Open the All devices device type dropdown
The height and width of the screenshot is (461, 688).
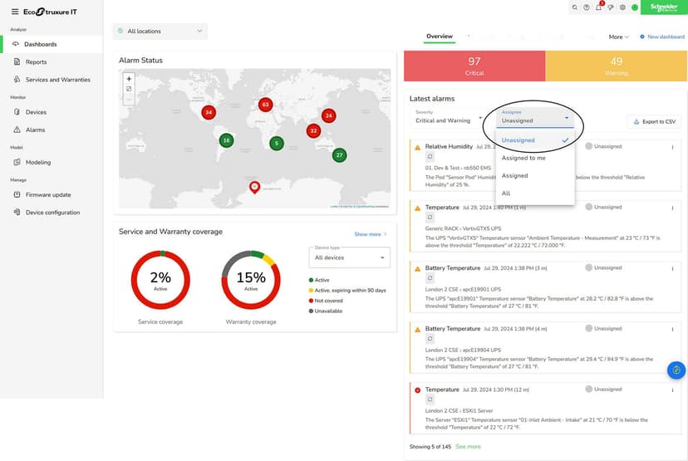click(x=349, y=257)
